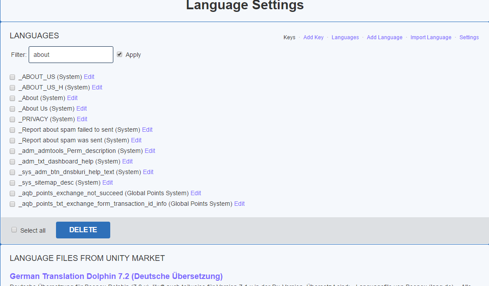Image resolution: width=489 pixels, height=286 pixels.
Task: Edit the _ABOUT_US_H language key
Action: coord(97,87)
